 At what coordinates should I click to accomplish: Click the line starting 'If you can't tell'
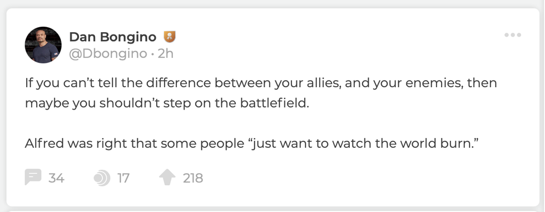261,84
